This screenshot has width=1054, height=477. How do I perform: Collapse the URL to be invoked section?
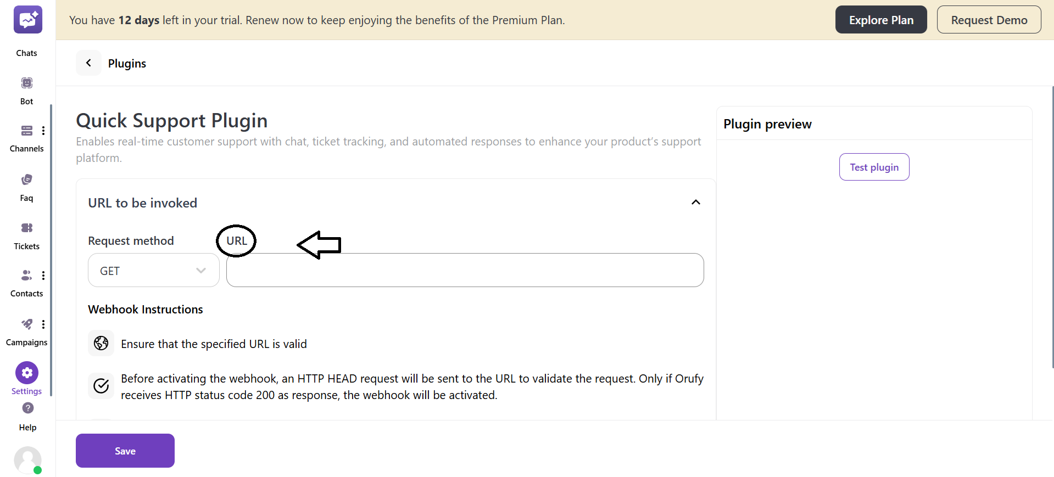click(x=695, y=202)
